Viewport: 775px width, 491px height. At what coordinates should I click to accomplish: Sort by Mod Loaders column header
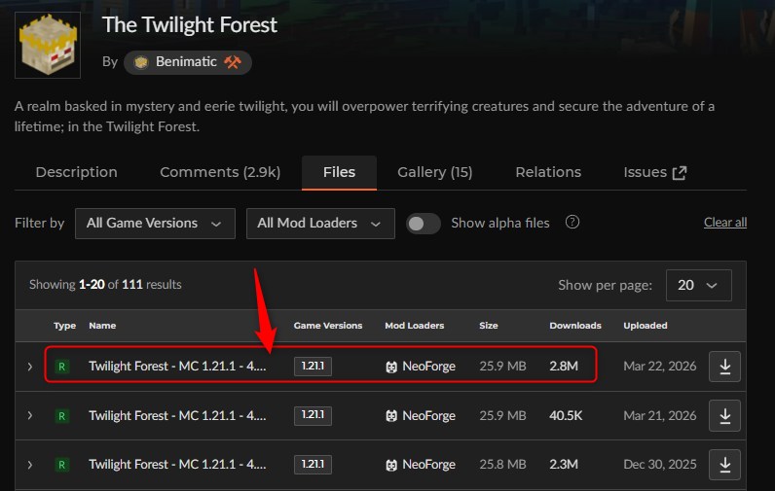(x=414, y=326)
